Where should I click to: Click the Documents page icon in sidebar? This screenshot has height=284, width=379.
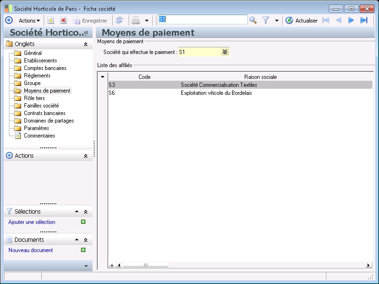9,239
